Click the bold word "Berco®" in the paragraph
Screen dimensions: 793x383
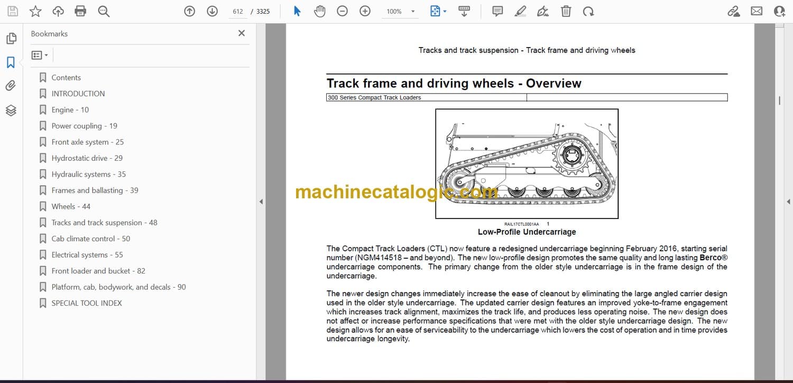coord(713,258)
